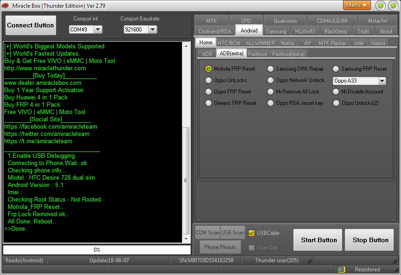Switch to the Samsung tab
This screenshot has height=275, width=401.
coord(276,31)
